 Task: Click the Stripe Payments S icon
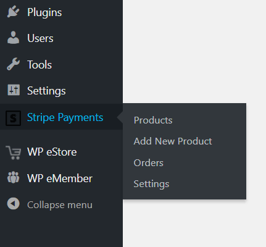point(13,118)
